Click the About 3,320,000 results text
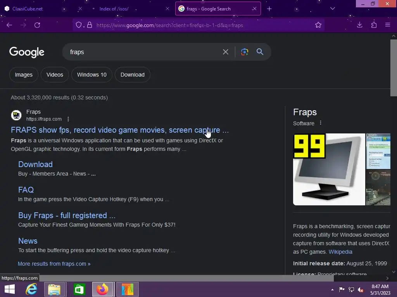This screenshot has width=397, height=297. click(x=59, y=97)
